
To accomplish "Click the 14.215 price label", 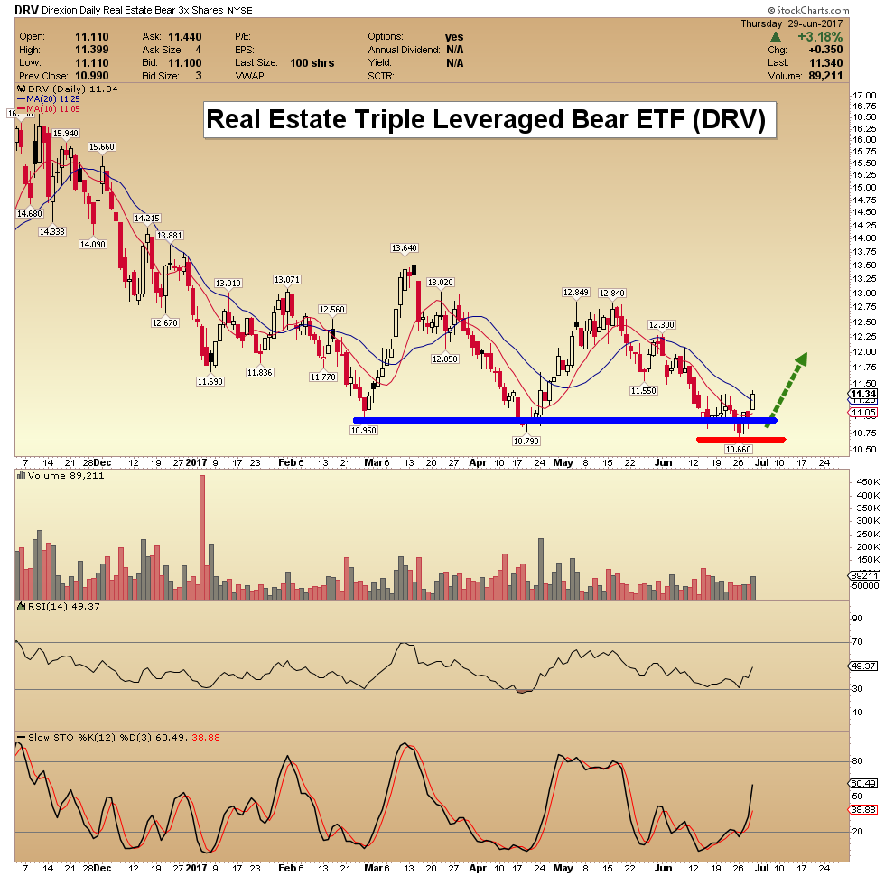I will coord(147,219).
